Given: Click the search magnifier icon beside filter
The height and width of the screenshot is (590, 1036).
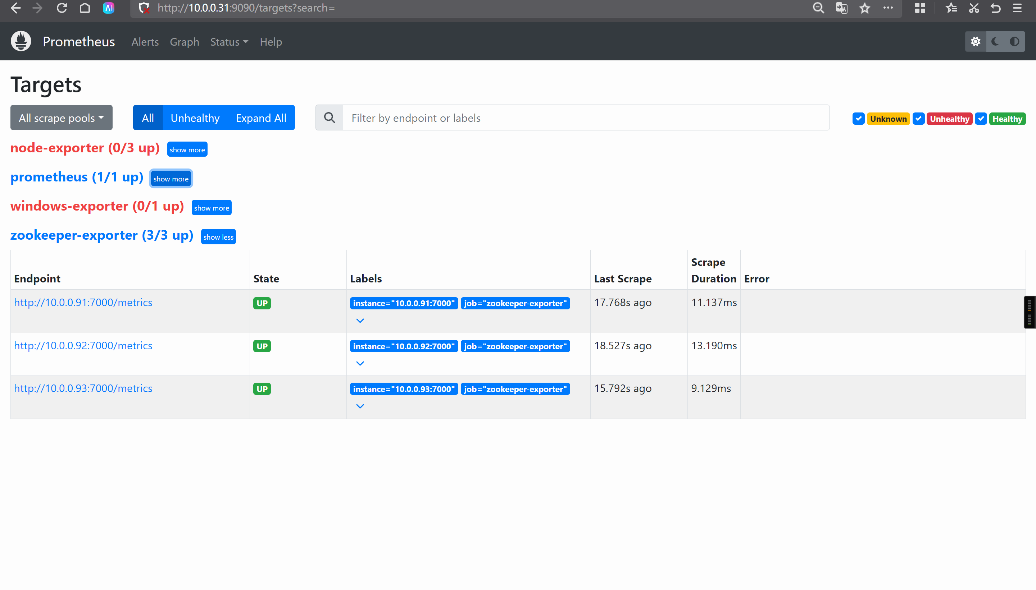Looking at the screenshot, I should click(330, 118).
